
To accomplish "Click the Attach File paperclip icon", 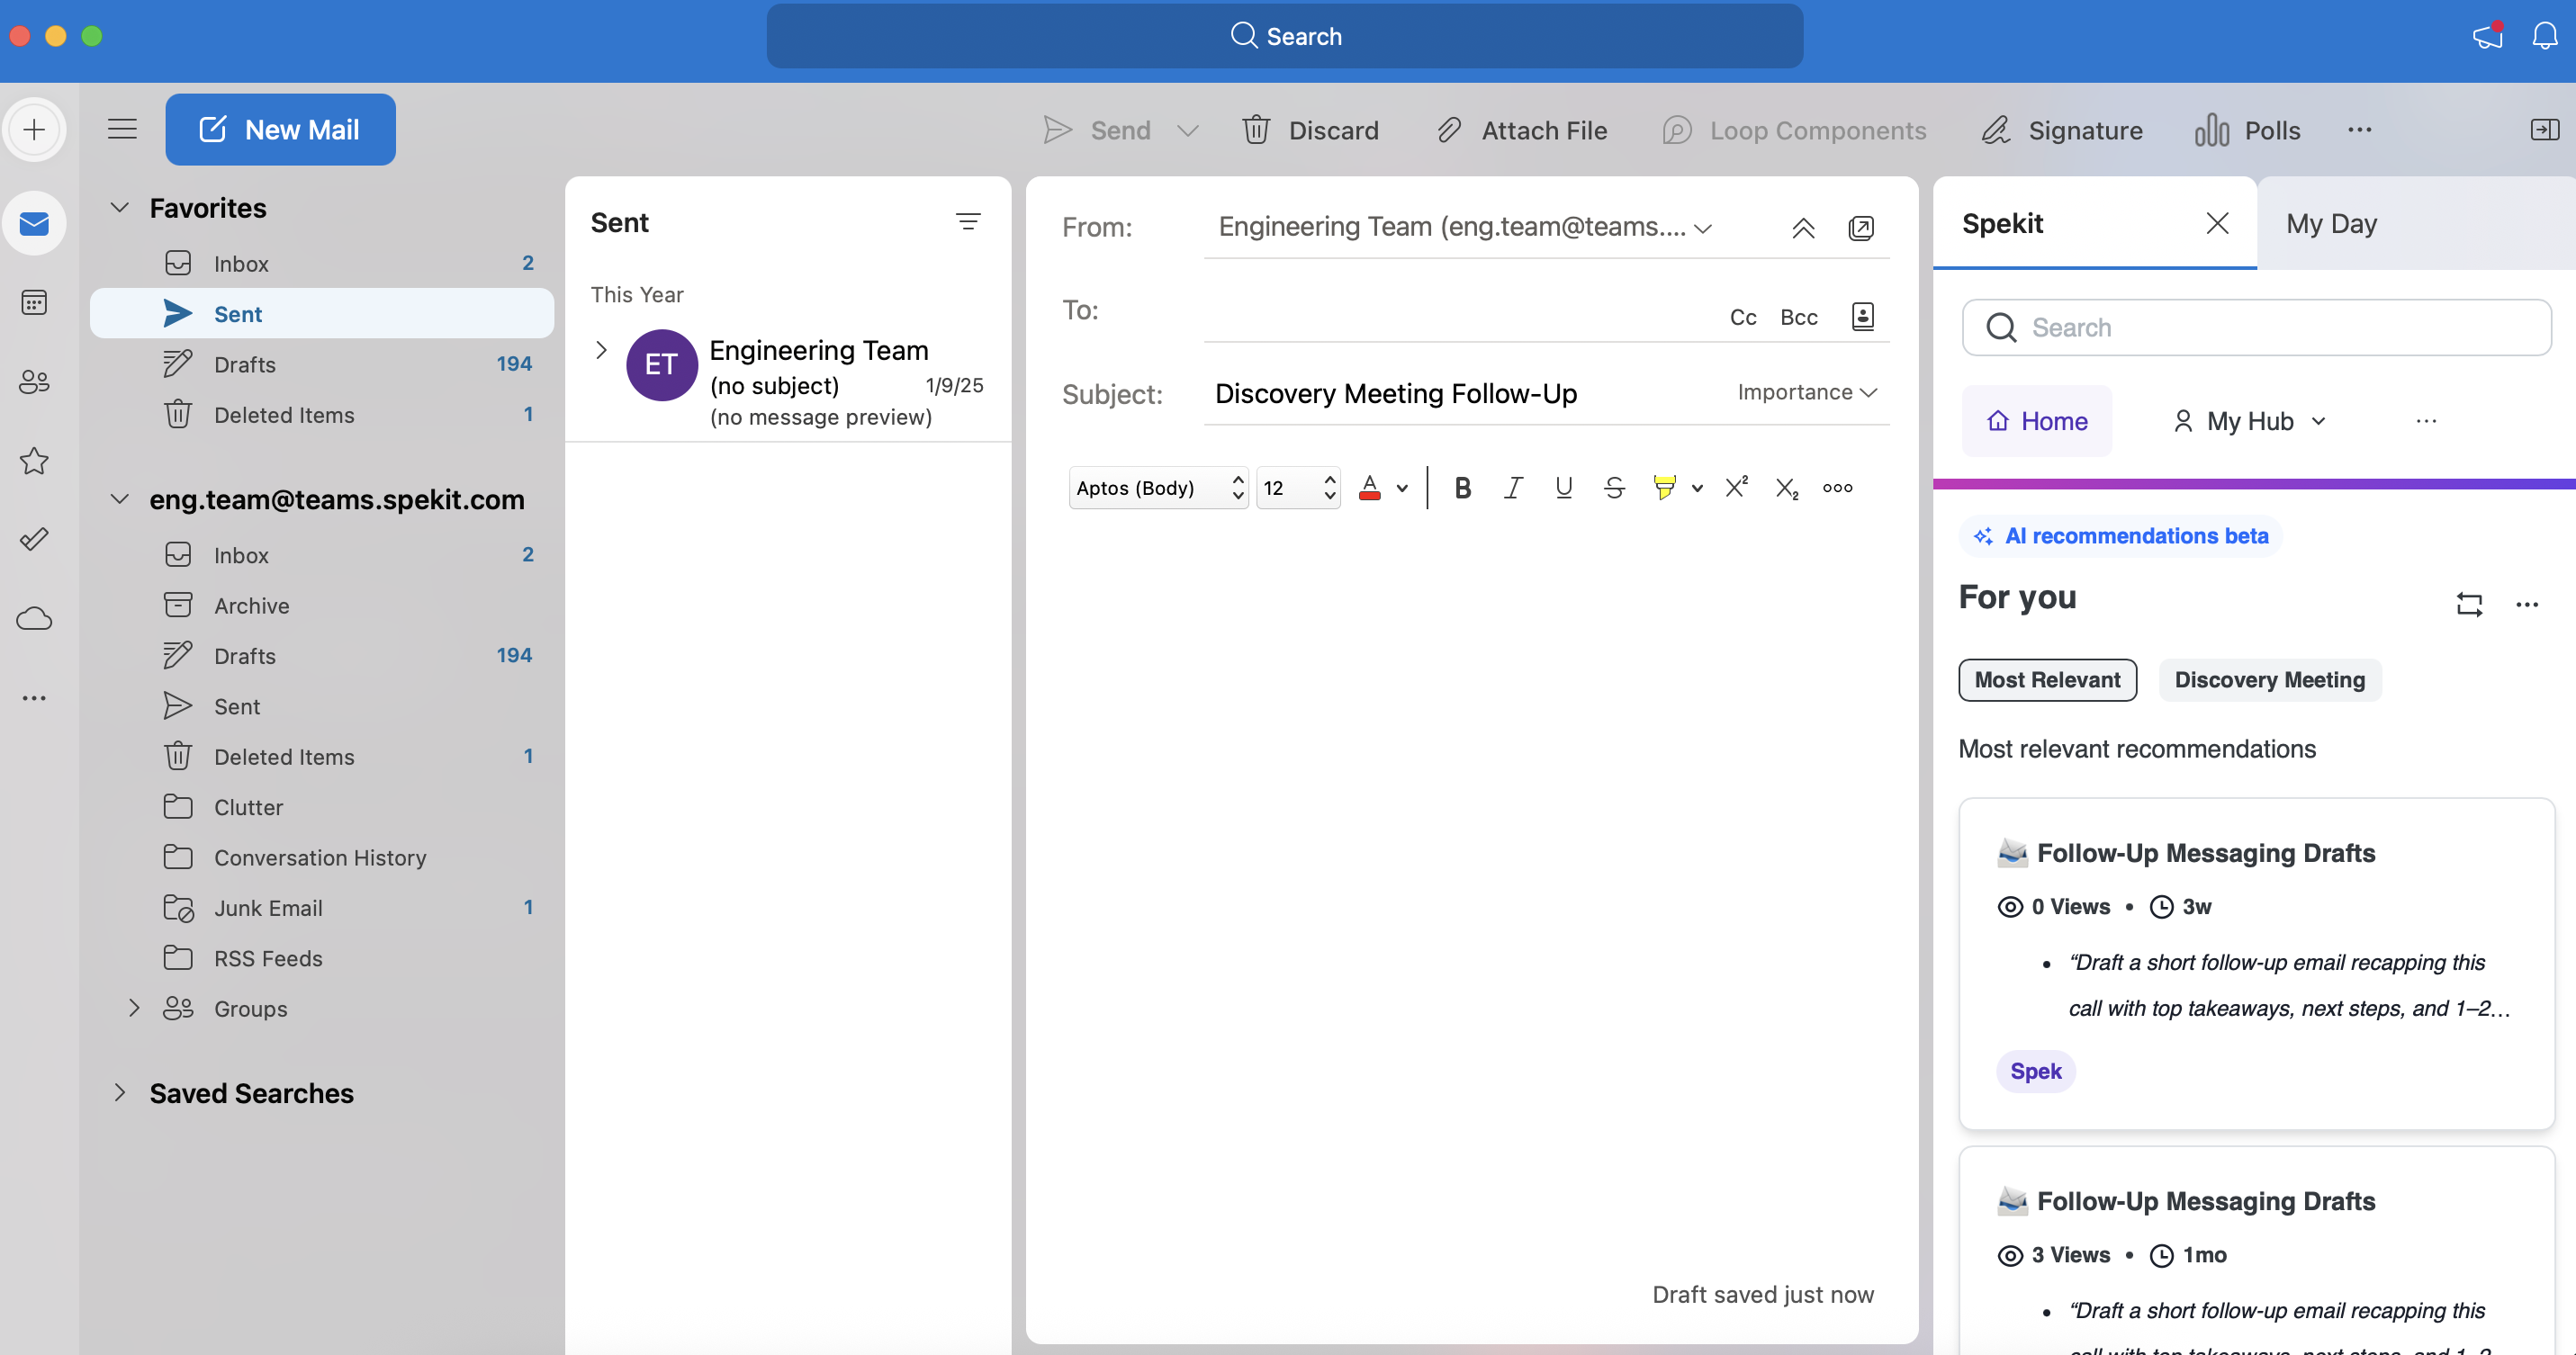I will point(1449,130).
